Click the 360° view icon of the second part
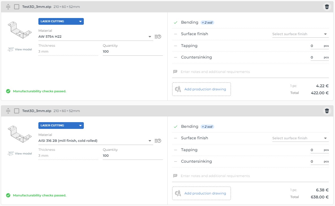 [x=11, y=153]
